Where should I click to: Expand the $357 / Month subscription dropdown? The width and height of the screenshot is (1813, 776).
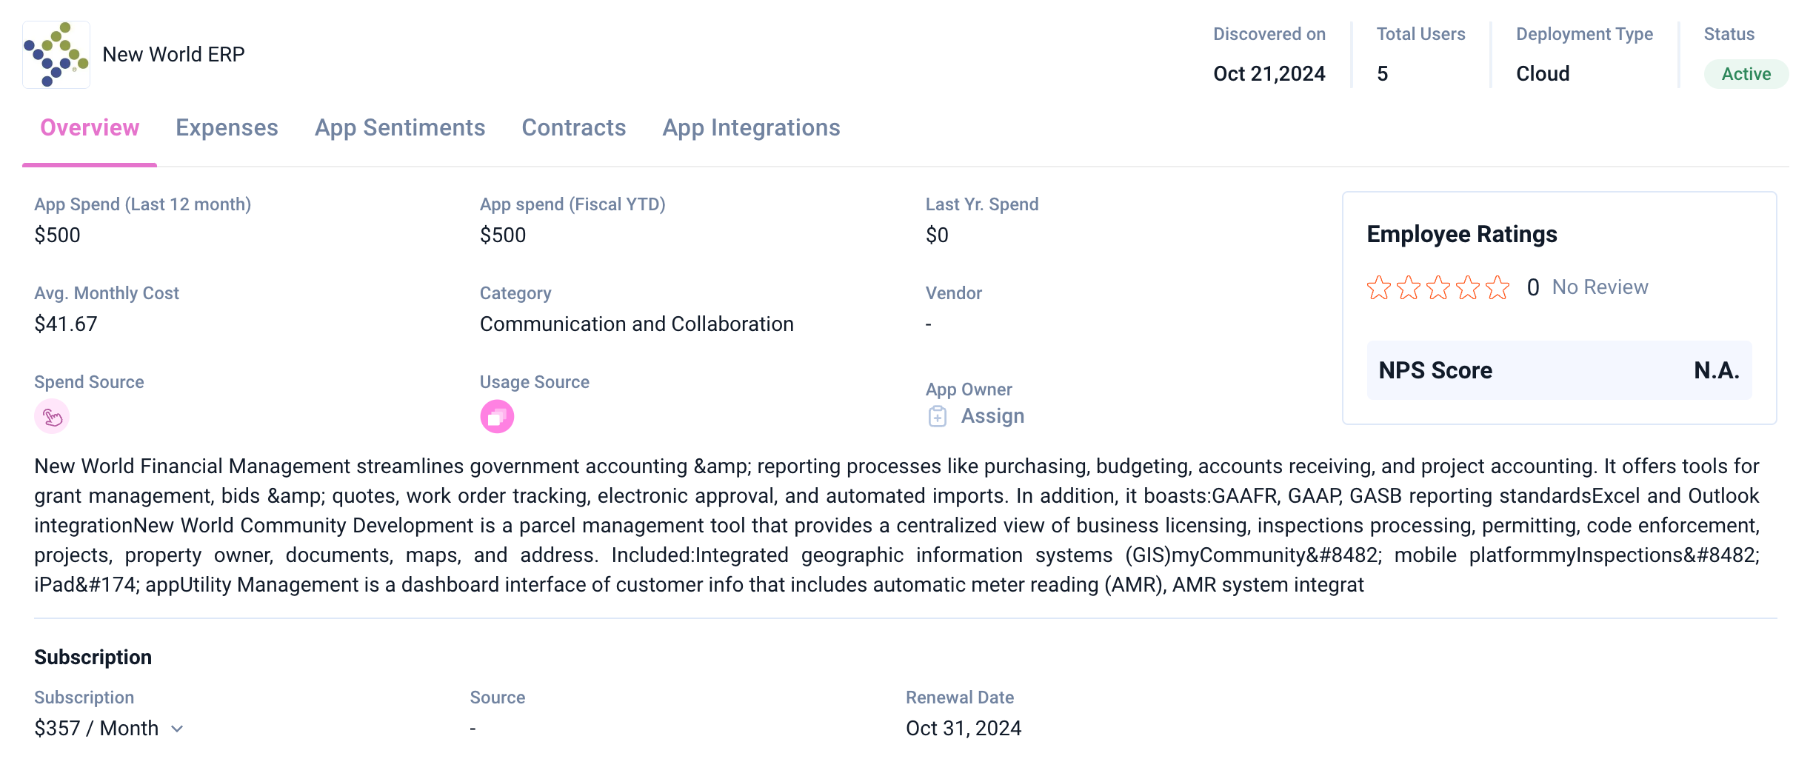(x=177, y=729)
